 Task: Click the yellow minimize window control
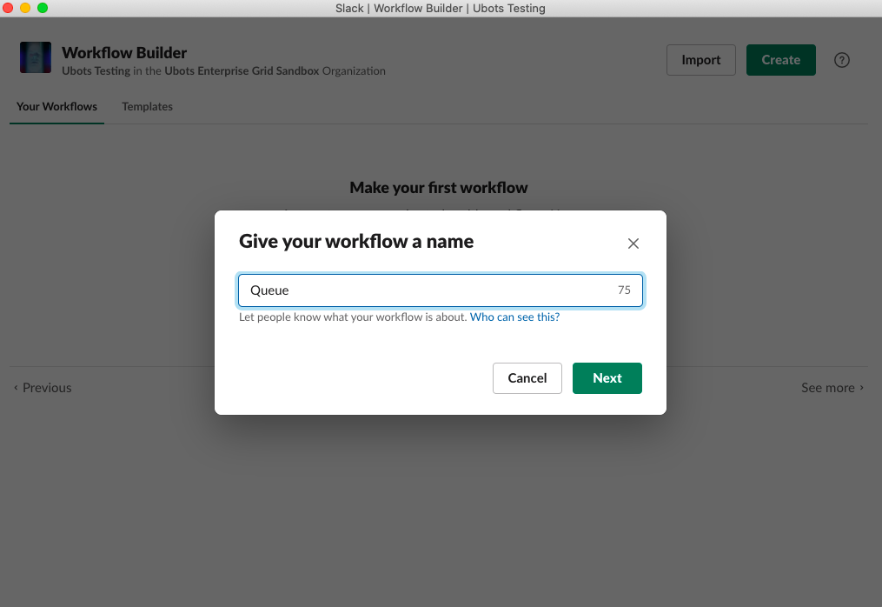click(23, 8)
